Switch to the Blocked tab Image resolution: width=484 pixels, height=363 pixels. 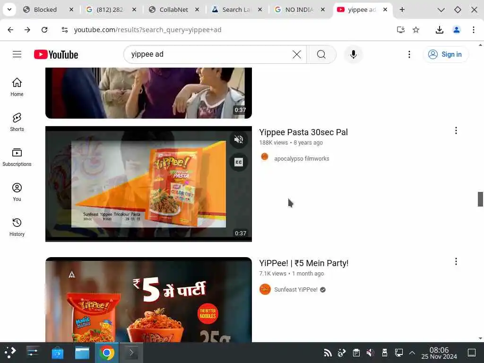click(x=45, y=9)
